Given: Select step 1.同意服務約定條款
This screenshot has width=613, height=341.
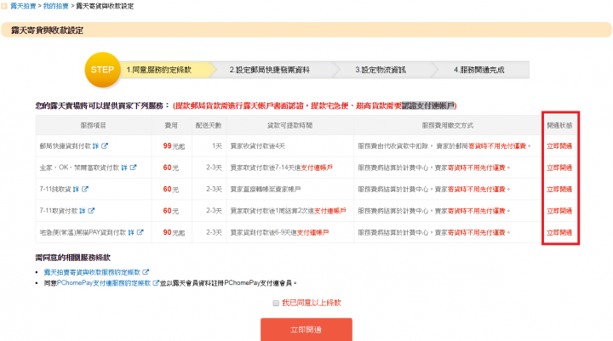Looking at the screenshot, I should coord(158,70).
